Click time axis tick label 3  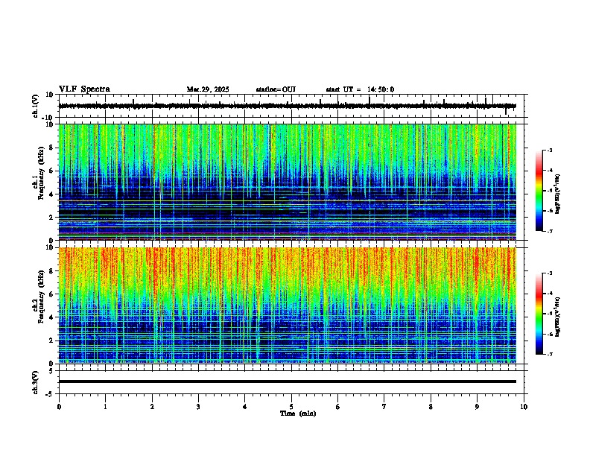[x=198, y=407]
